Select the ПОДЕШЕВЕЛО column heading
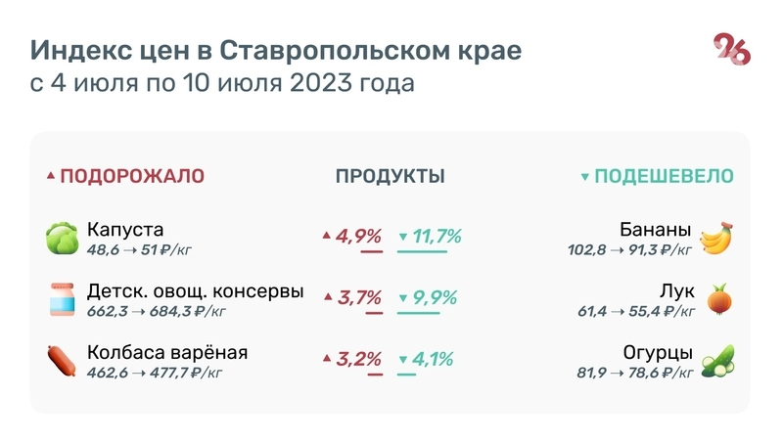This screenshot has height=442, width=783. (665, 177)
